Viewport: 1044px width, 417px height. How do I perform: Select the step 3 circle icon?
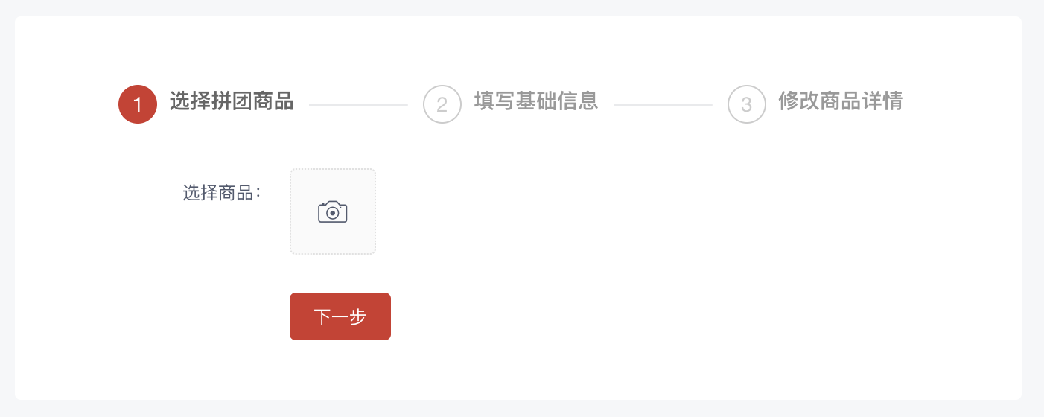coord(747,104)
